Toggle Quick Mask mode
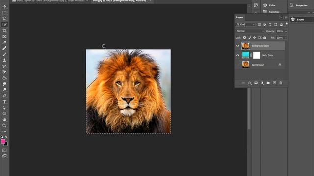The height and width of the screenshot is (176, 314). tap(4, 150)
